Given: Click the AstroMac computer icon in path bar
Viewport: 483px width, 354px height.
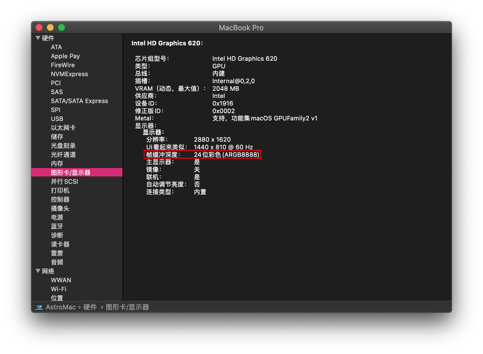Looking at the screenshot, I should pos(39,307).
